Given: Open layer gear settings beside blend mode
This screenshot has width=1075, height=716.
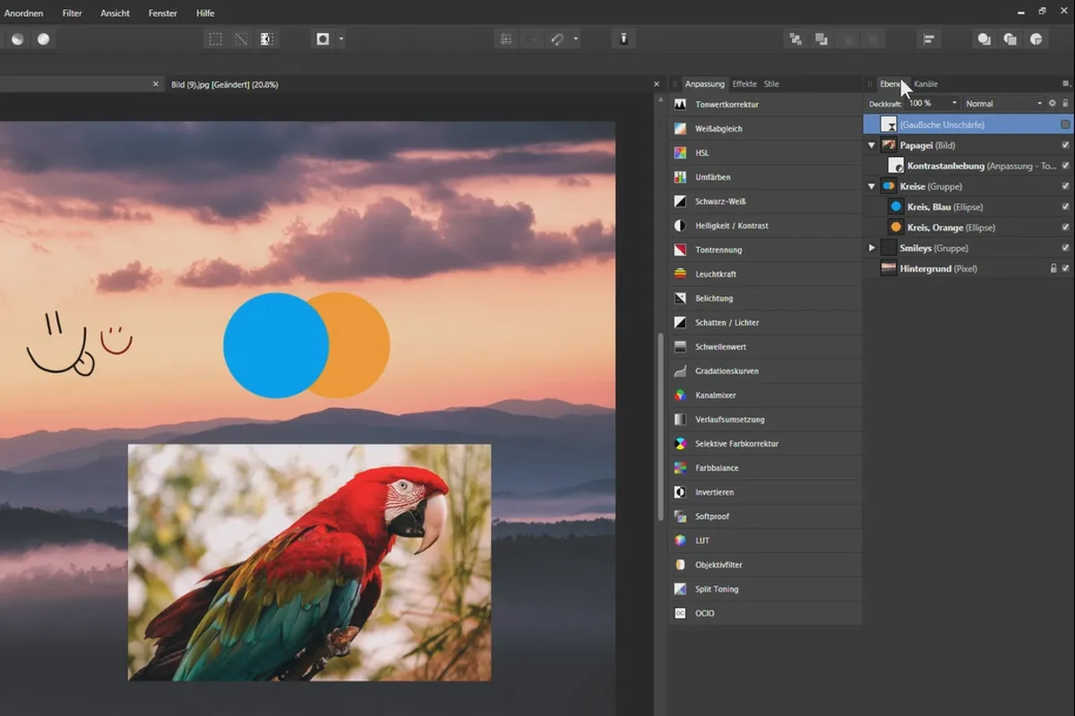Looking at the screenshot, I should coord(1053,104).
